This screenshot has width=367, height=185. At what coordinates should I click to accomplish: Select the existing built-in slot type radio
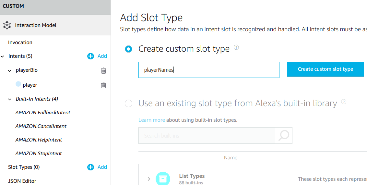[129, 104]
